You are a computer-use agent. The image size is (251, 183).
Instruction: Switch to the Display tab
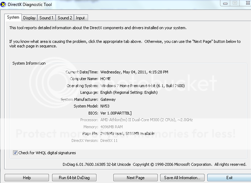29,18
